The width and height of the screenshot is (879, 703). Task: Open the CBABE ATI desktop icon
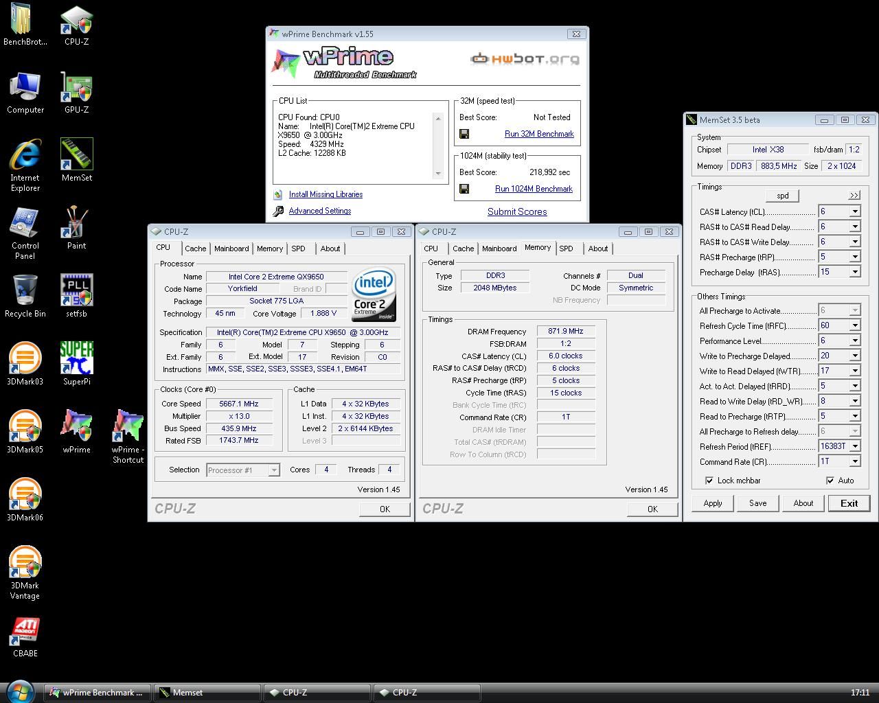click(x=25, y=636)
